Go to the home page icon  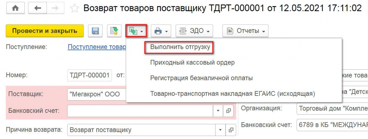pos(16,8)
